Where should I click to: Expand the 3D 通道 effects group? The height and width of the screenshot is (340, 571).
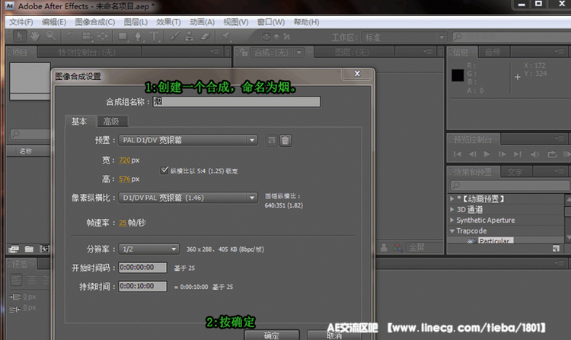coord(452,209)
